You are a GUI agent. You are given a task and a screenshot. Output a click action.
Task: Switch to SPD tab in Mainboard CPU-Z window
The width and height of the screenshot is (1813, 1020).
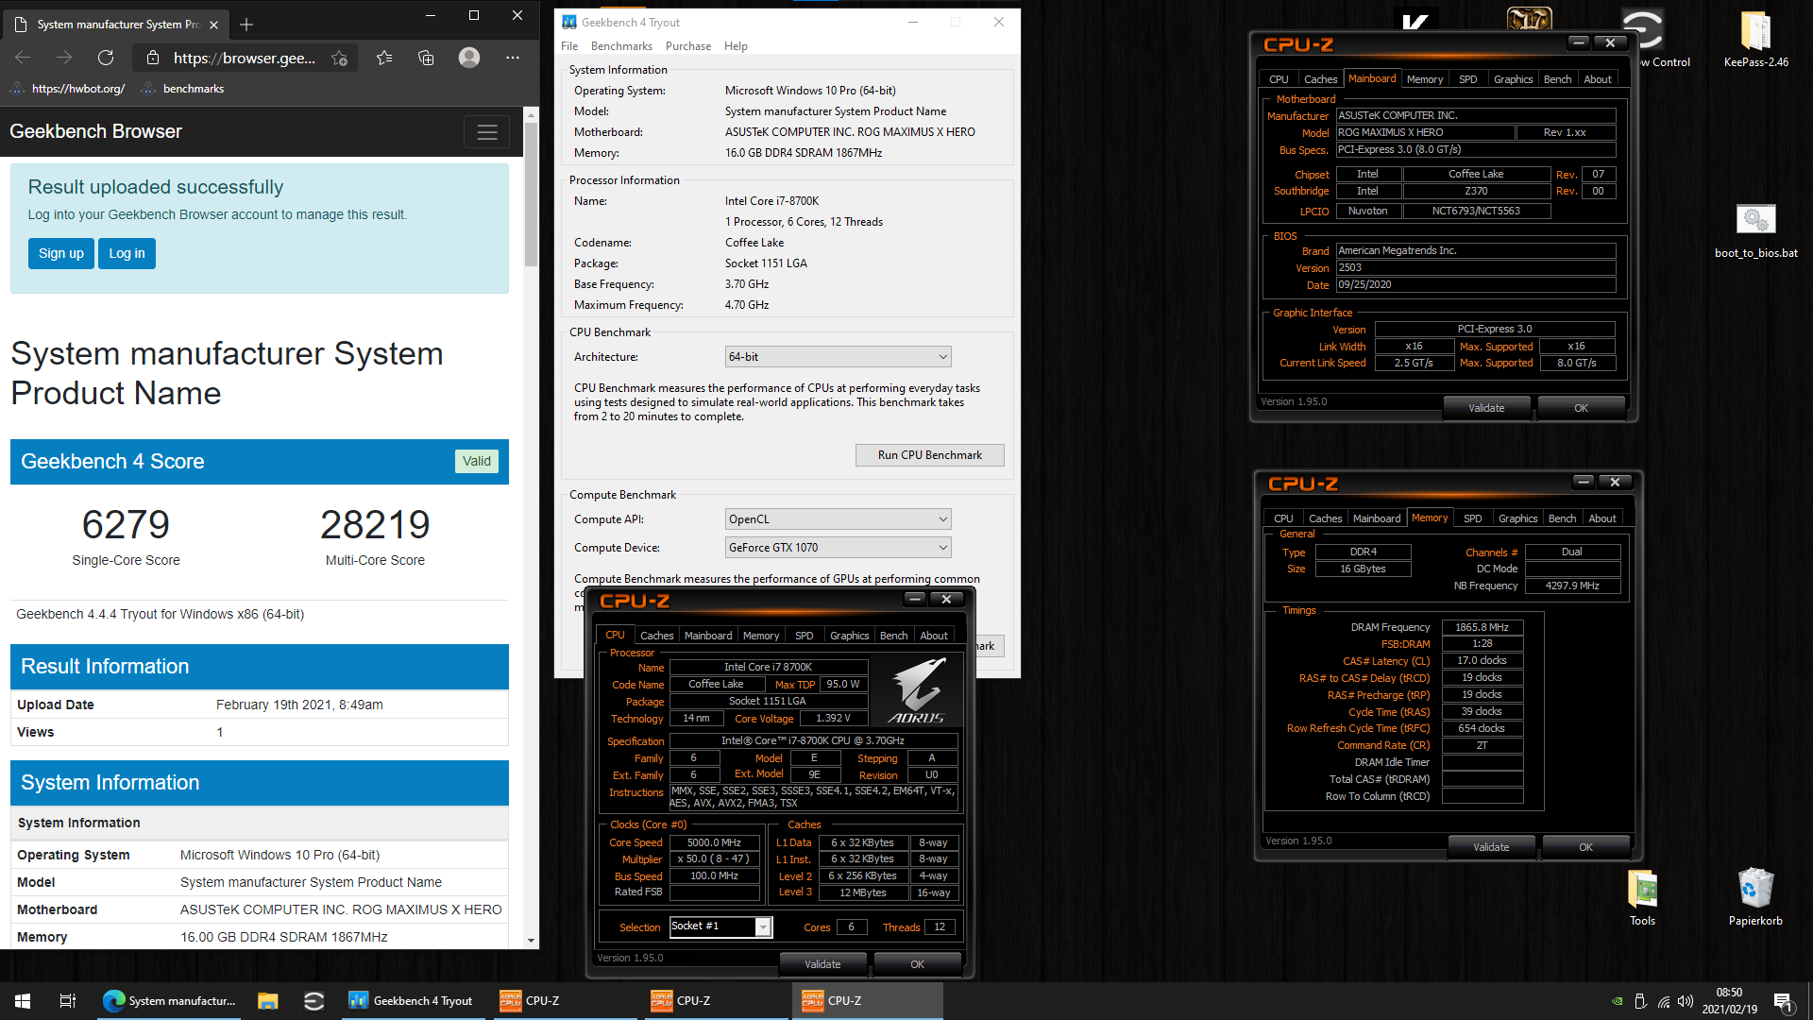[x=1467, y=79]
